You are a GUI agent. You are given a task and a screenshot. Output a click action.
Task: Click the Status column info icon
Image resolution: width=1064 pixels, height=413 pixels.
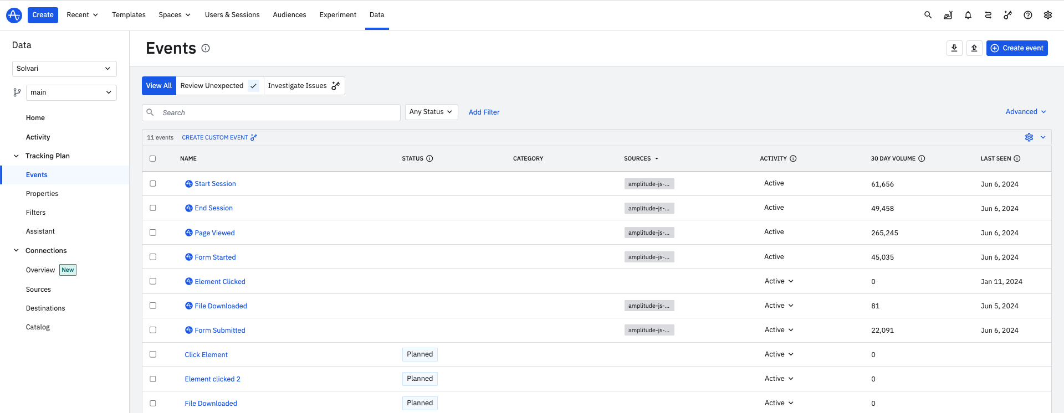point(429,158)
